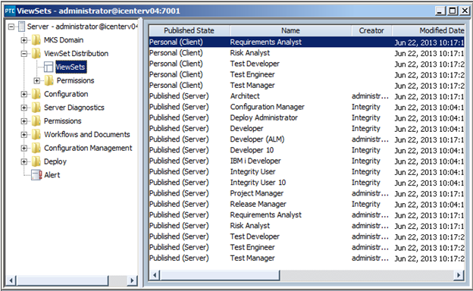
Task: Click left arrow of tree pane scrollbar
Action: coord(11,280)
